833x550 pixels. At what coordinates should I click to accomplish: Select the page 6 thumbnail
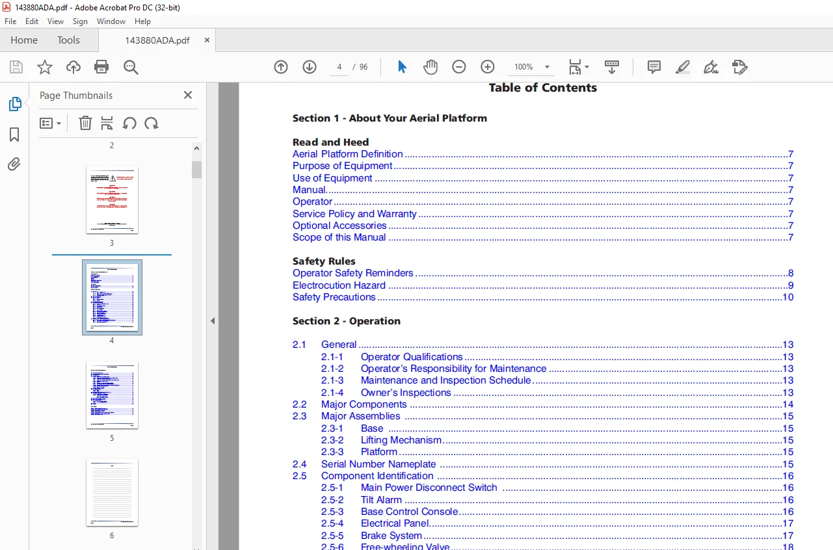(x=112, y=492)
